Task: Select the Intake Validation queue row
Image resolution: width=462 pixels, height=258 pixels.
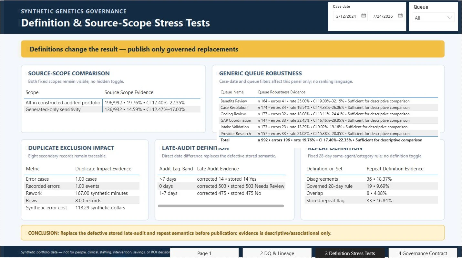Action: (x=329, y=127)
